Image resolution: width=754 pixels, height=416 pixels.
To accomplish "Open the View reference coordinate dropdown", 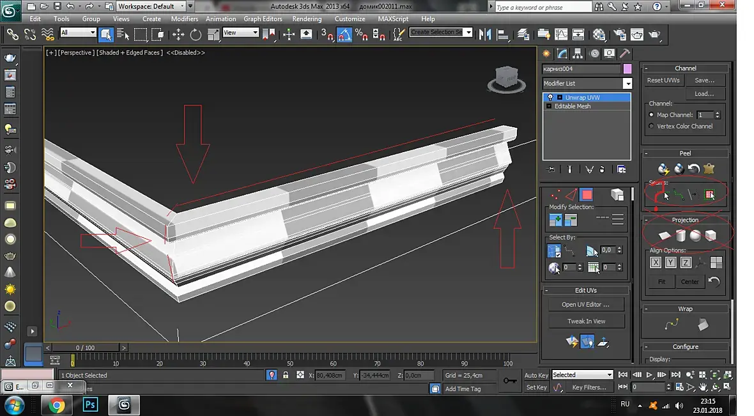I will click(x=241, y=33).
